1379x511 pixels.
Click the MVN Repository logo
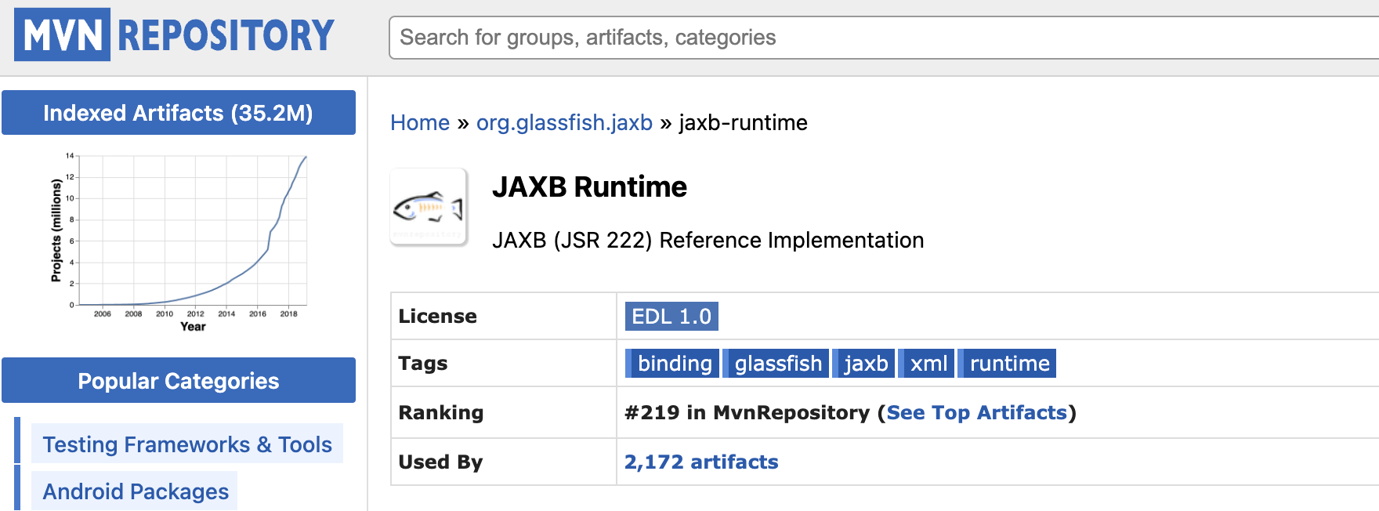pos(174,35)
